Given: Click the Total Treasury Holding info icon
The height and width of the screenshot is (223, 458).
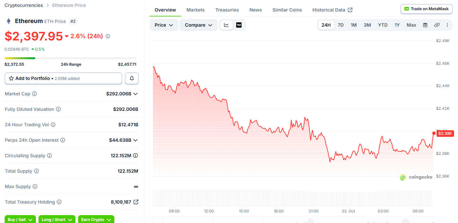Looking at the screenshot, I should 59,202.
